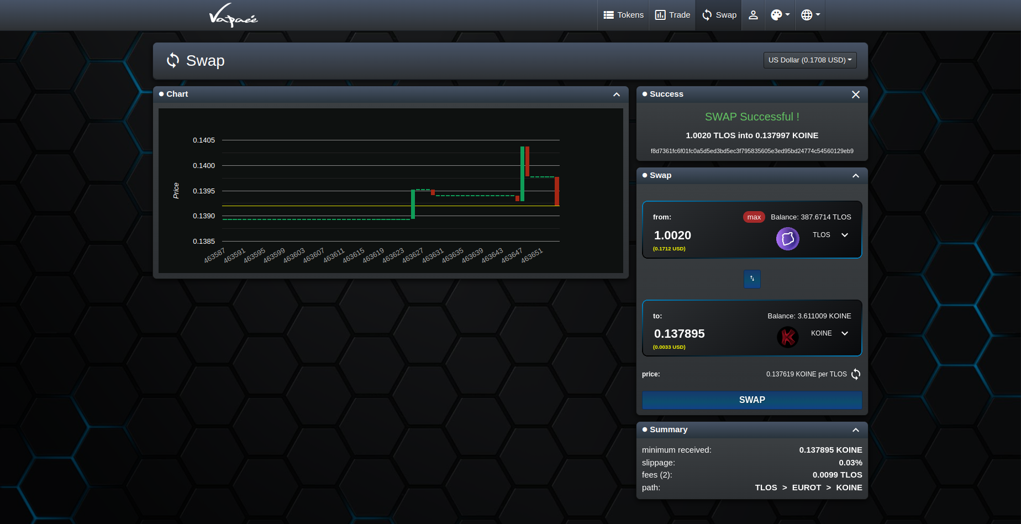This screenshot has width=1021, height=524.
Task: Click the 0.1405 price axis label
Action: point(204,140)
